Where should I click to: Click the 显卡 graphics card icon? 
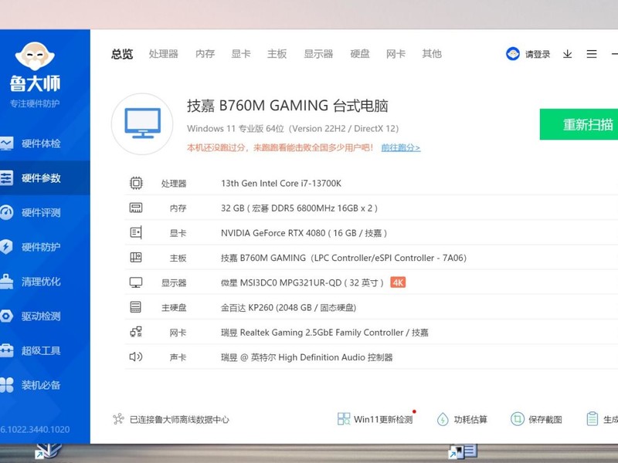click(136, 233)
